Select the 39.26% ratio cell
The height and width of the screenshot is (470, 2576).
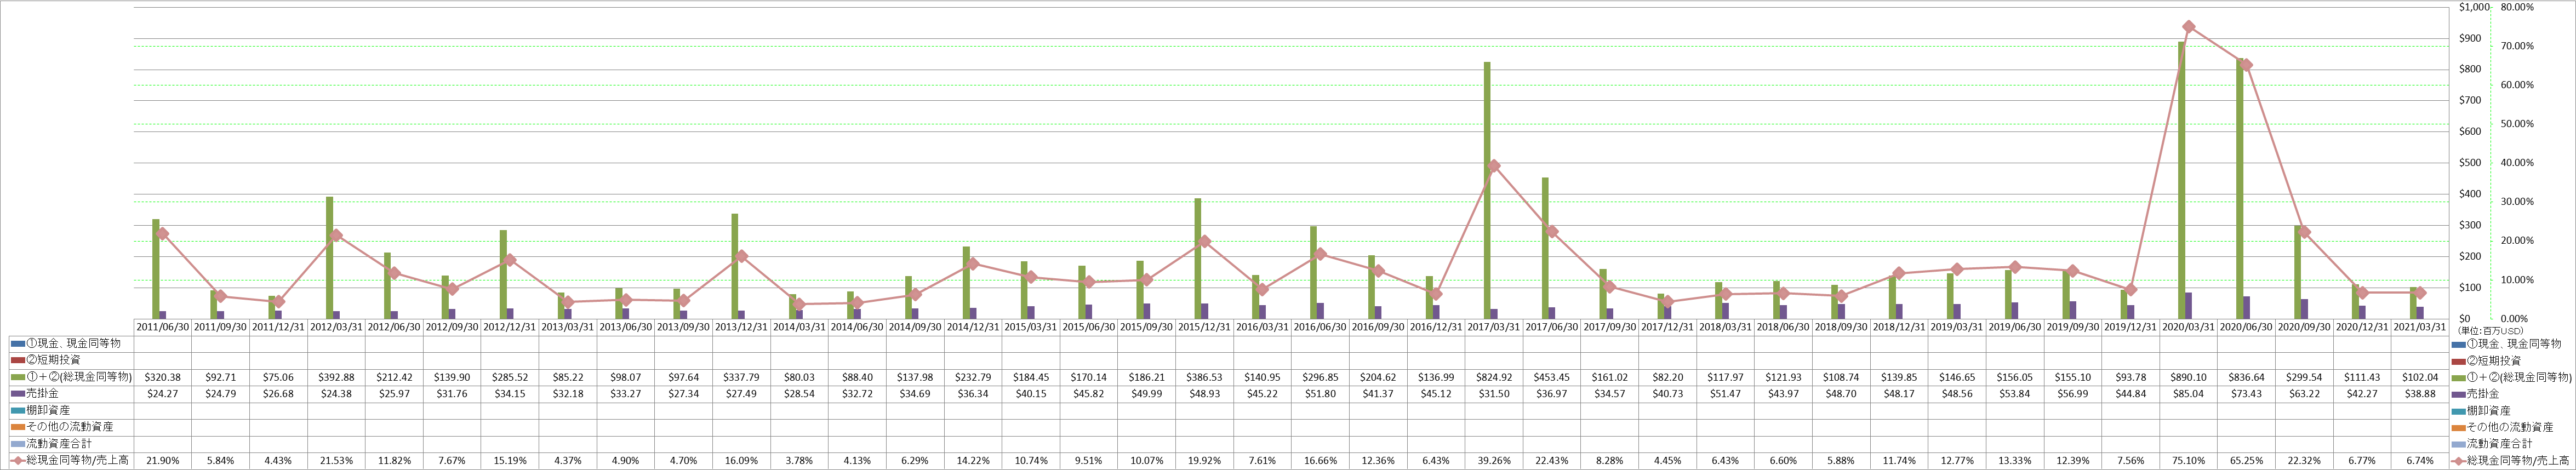tap(1495, 461)
